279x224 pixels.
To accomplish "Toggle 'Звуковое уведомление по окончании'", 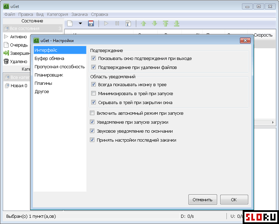I will (92, 131).
